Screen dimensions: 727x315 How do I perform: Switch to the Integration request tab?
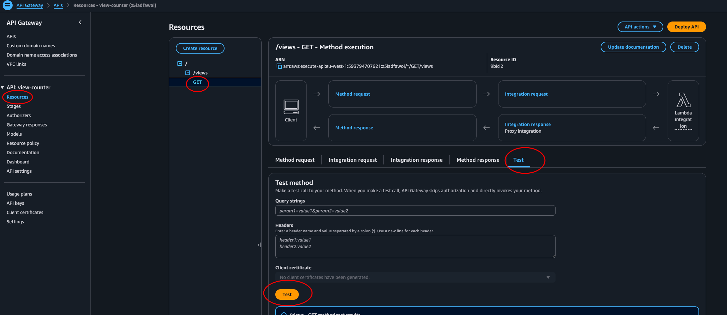pyautogui.click(x=353, y=160)
